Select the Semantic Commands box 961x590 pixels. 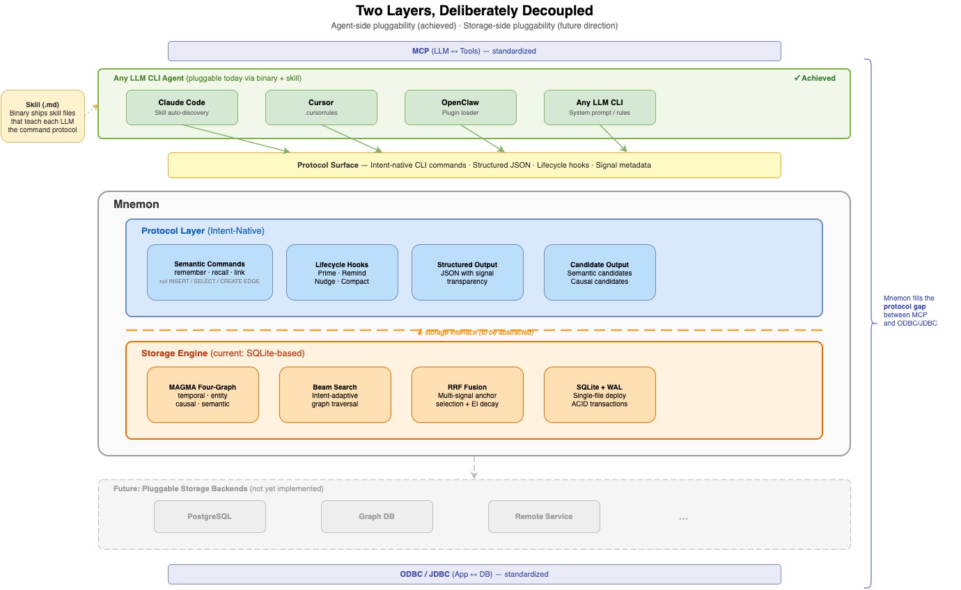coord(210,272)
